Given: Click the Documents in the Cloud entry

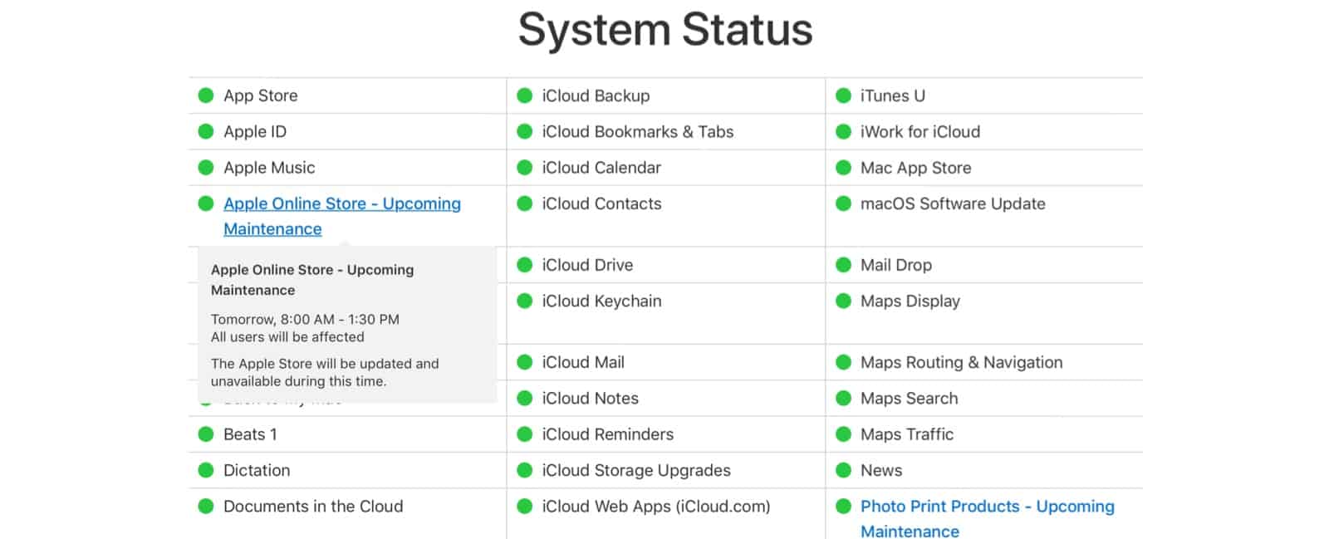Looking at the screenshot, I should 313,506.
